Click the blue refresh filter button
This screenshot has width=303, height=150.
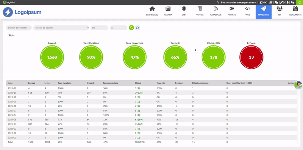tap(137, 28)
